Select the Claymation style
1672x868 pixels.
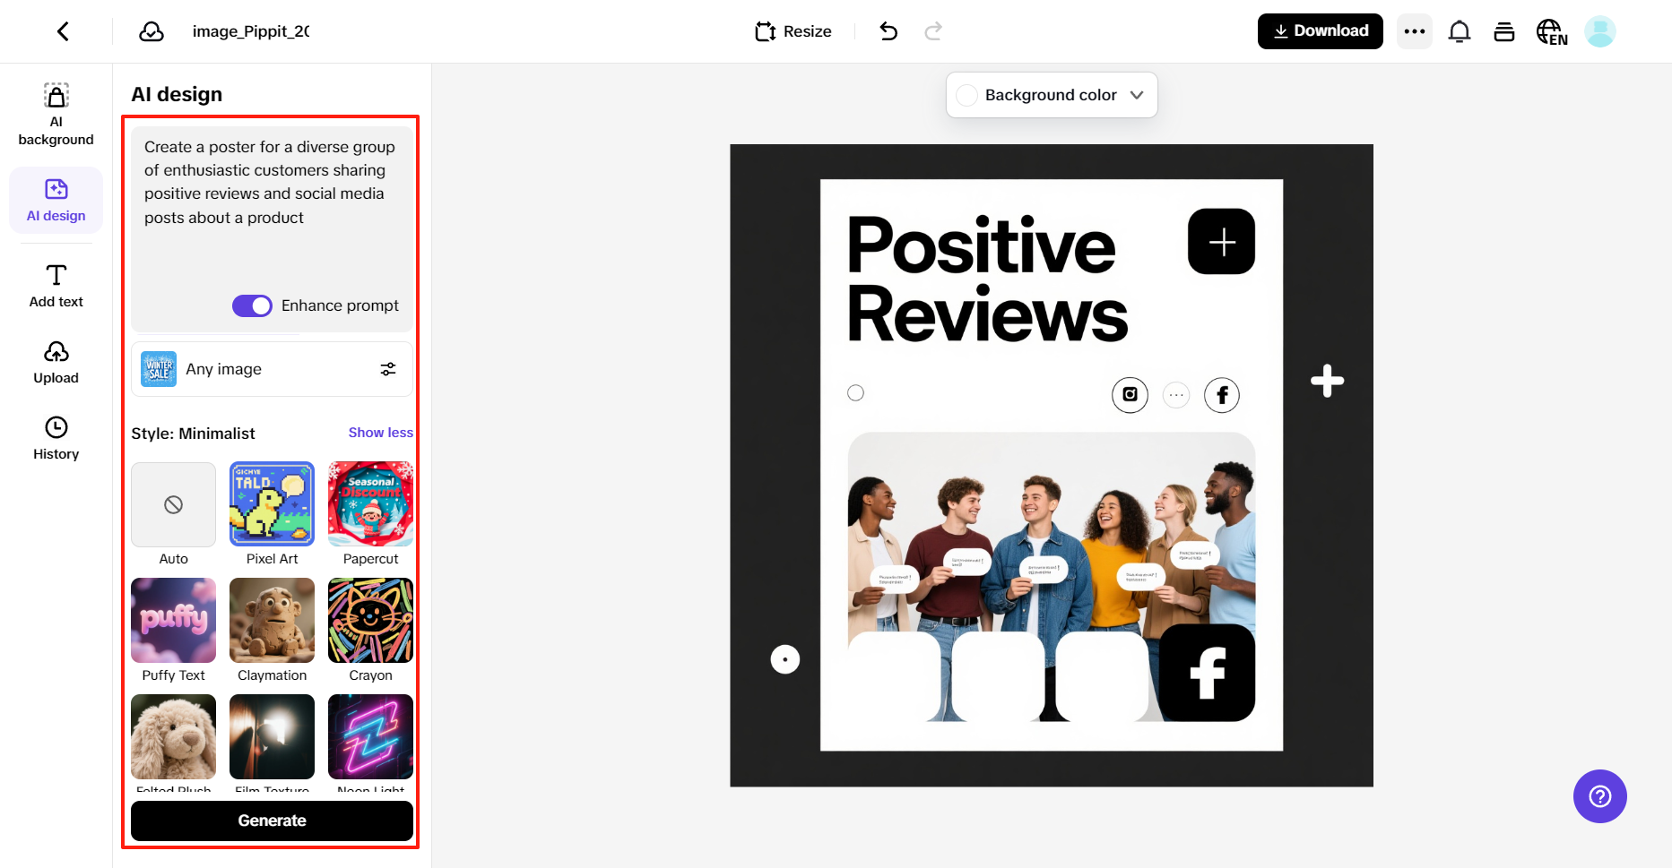point(273,621)
